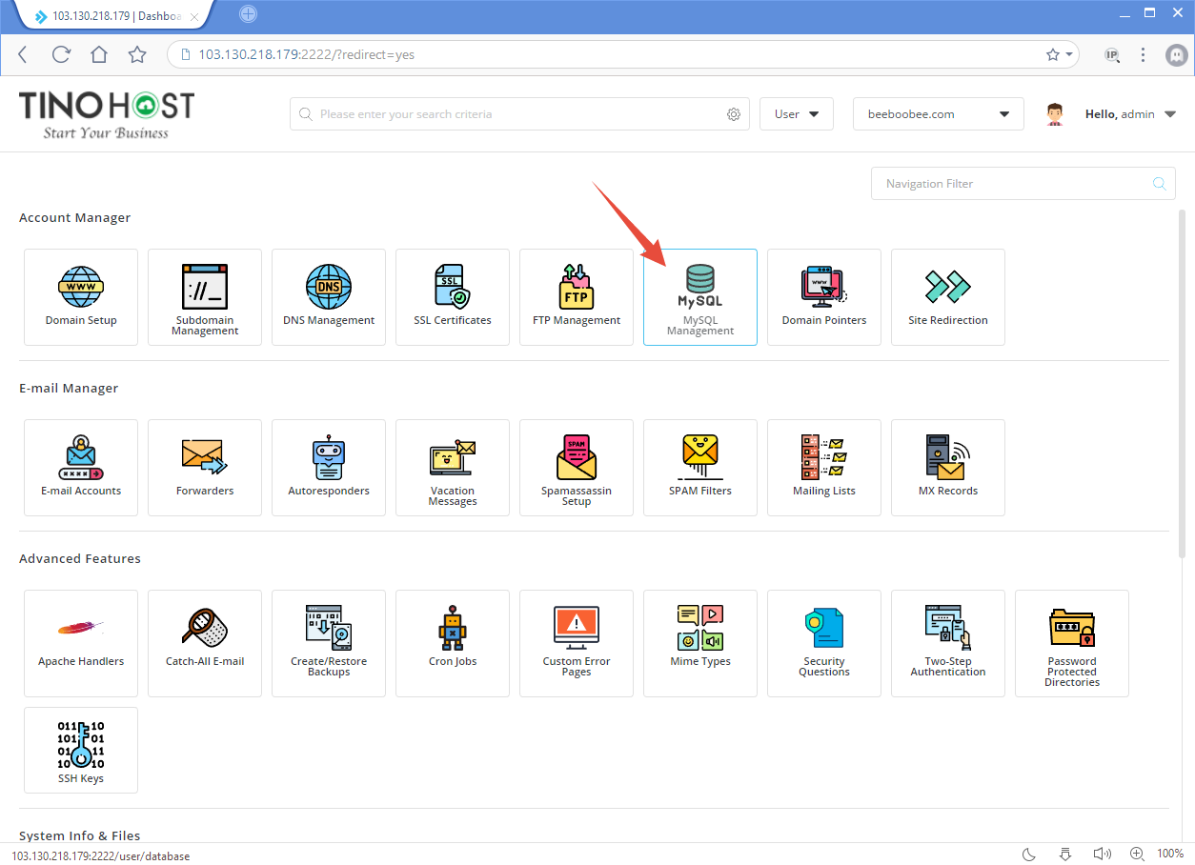
Task: Open Two-Step Authentication settings
Action: [947, 643]
